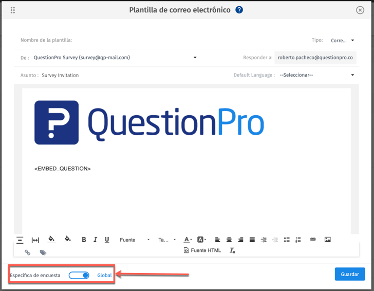Screen dimensions: 374x291
Task: Click the width adjust icon in toolbar
Action: pyautogui.click(x=35, y=240)
